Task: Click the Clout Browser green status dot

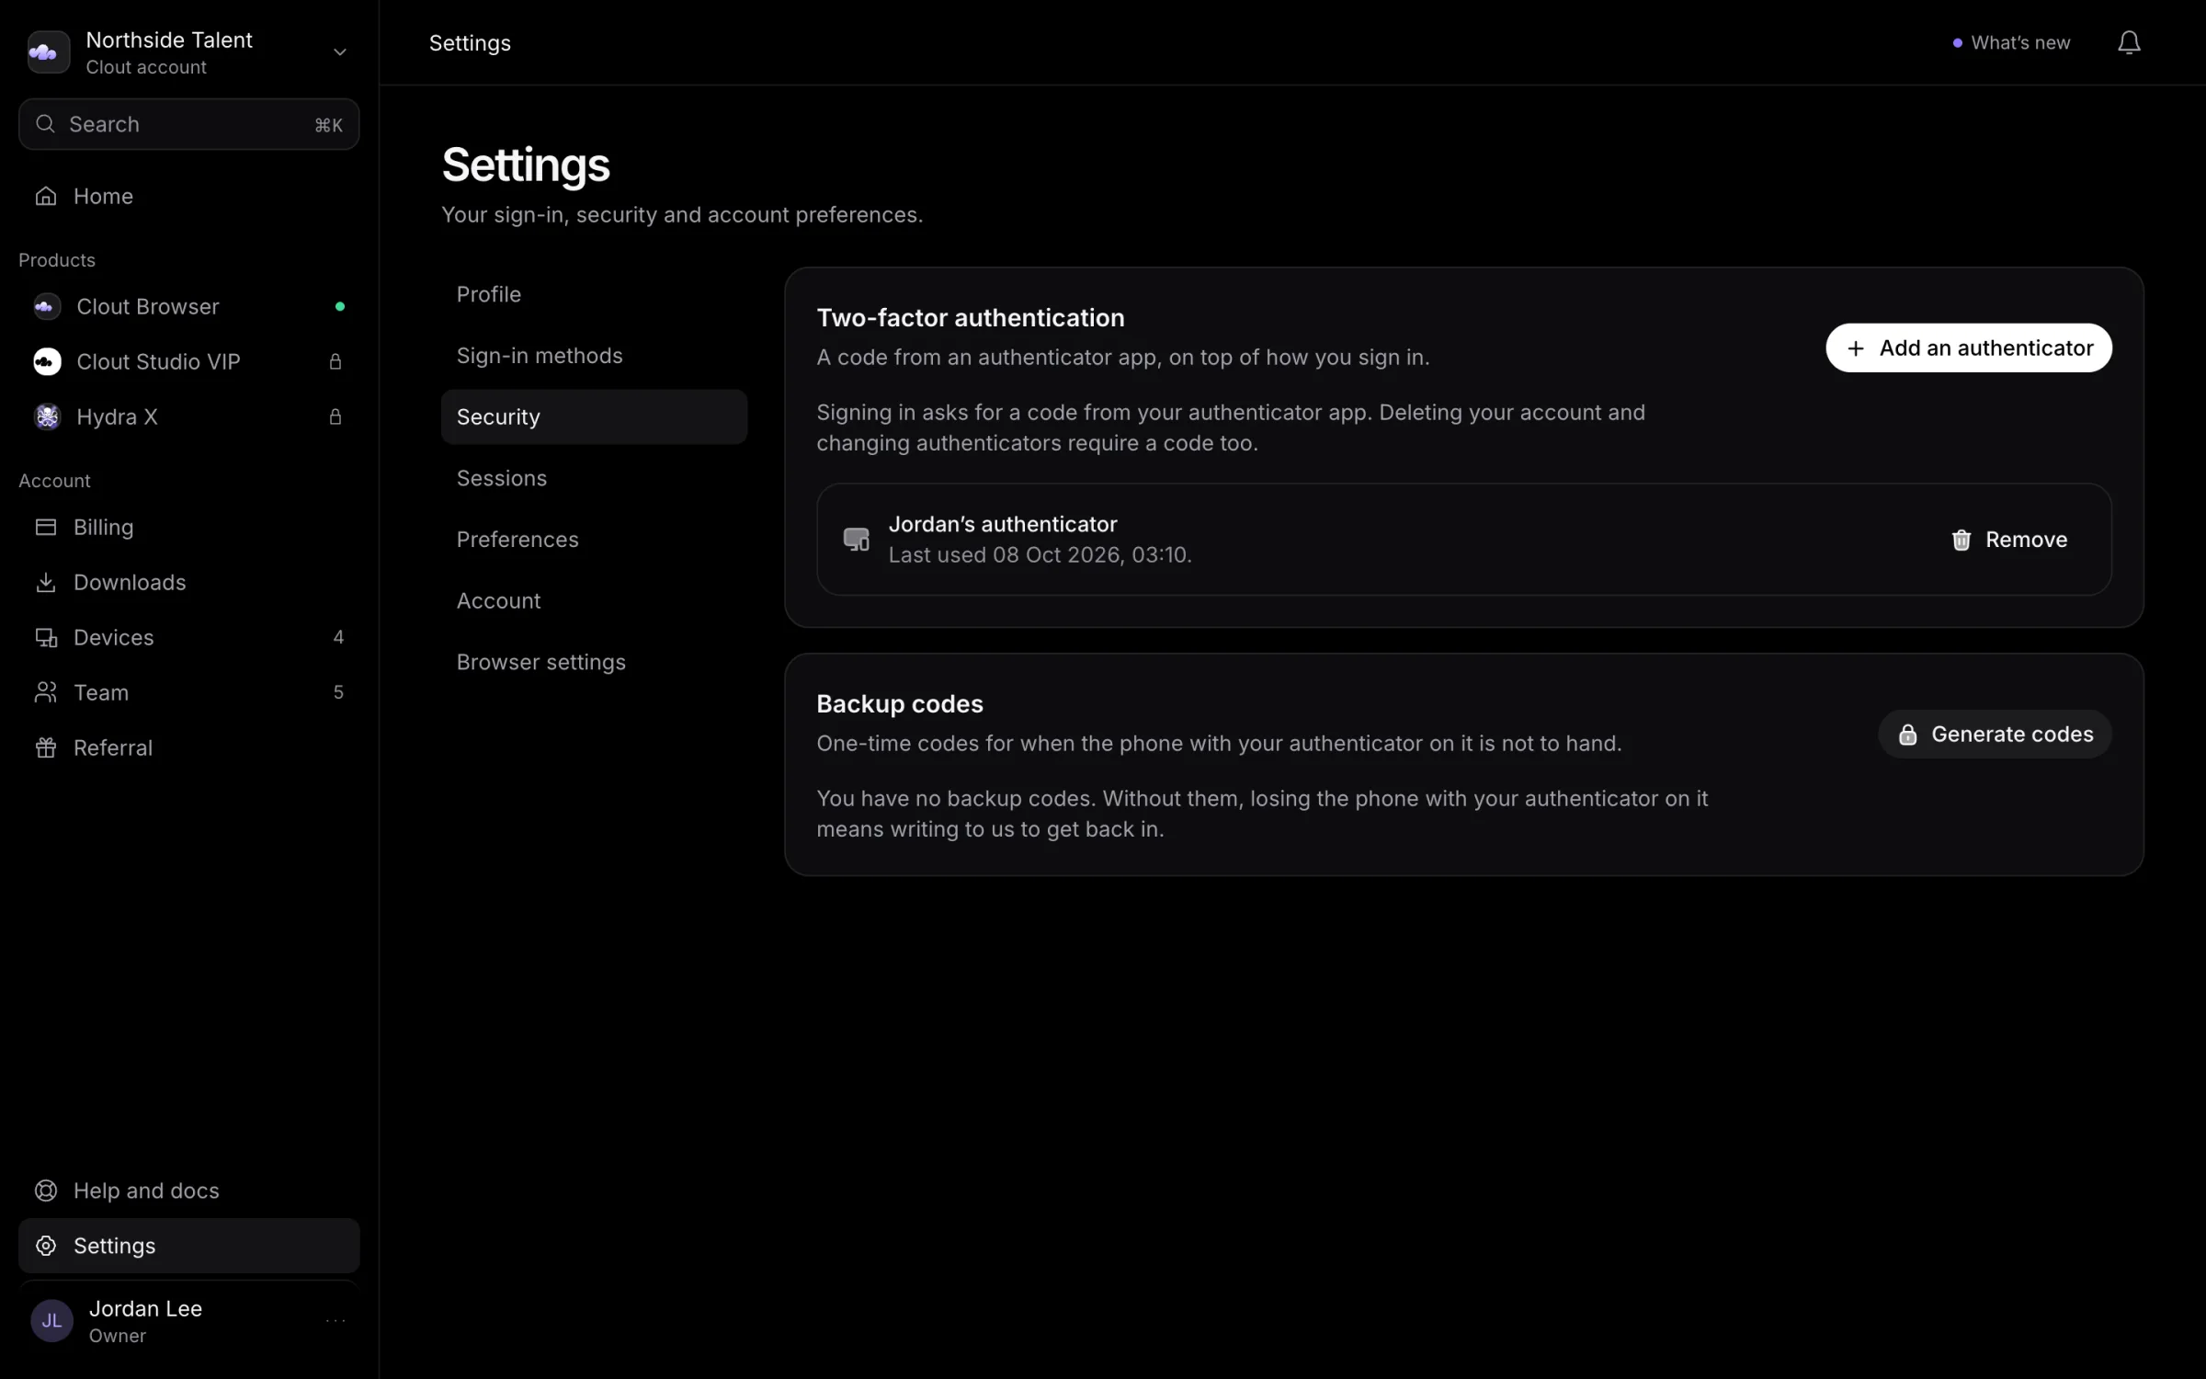Action: [340, 306]
